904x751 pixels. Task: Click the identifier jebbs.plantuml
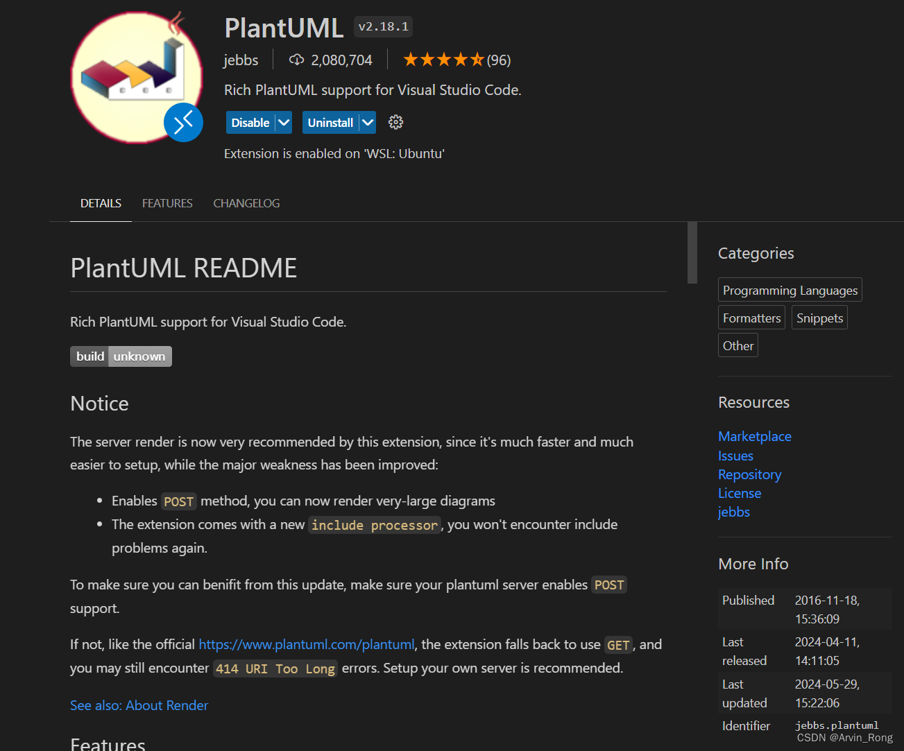[837, 725]
